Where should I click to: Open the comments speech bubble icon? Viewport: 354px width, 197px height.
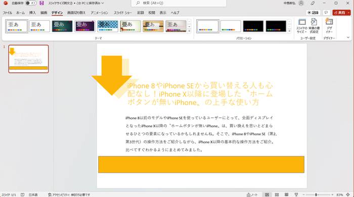[326, 13]
